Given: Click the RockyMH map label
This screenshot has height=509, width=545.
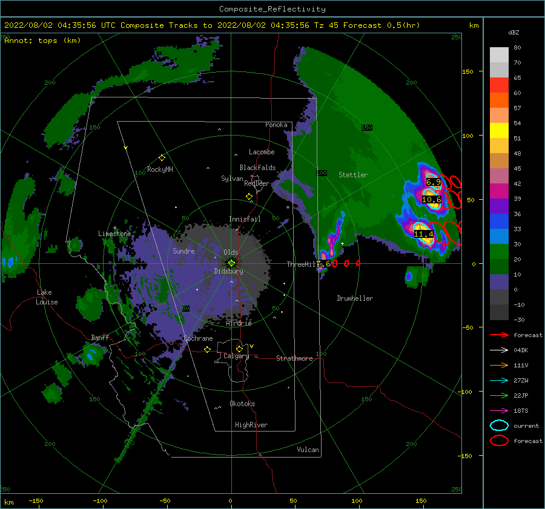Looking at the screenshot, I should click(160, 169).
